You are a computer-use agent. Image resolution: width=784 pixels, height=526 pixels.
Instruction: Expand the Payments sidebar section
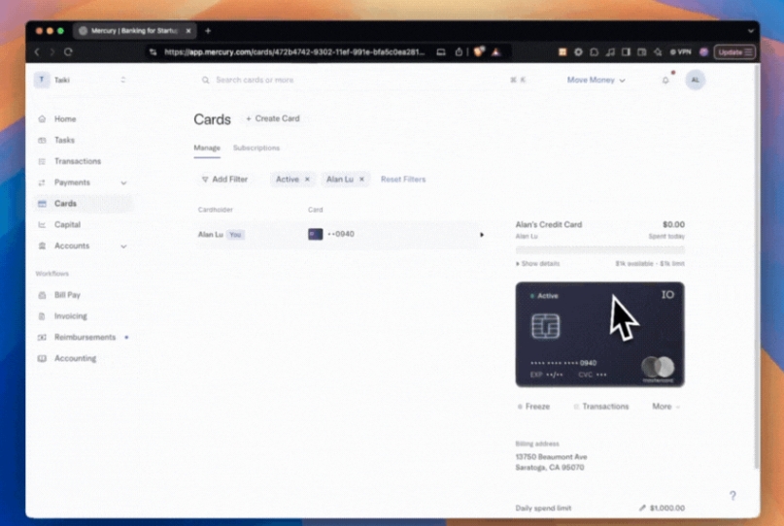pyautogui.click(x=123, y=182)
